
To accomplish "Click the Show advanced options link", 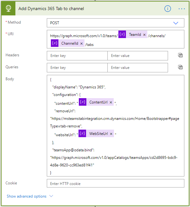I will (27, 196).
